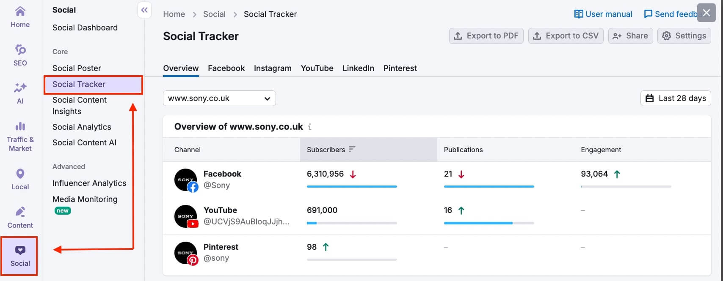
Task: Open the Content toolkit icon
Action: coord(20,218)
